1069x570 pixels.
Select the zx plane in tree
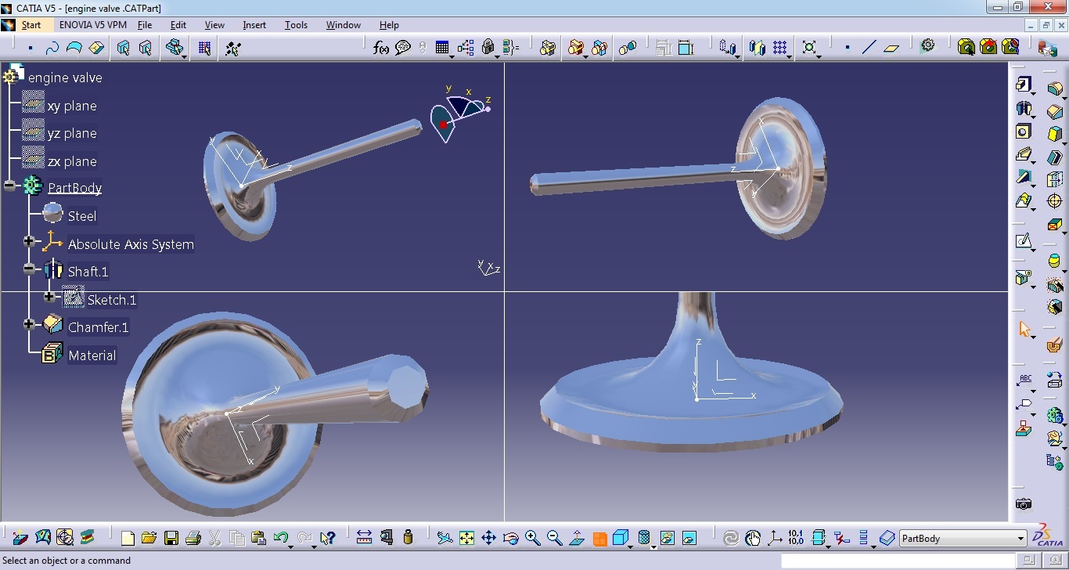[x=72, y=161]
